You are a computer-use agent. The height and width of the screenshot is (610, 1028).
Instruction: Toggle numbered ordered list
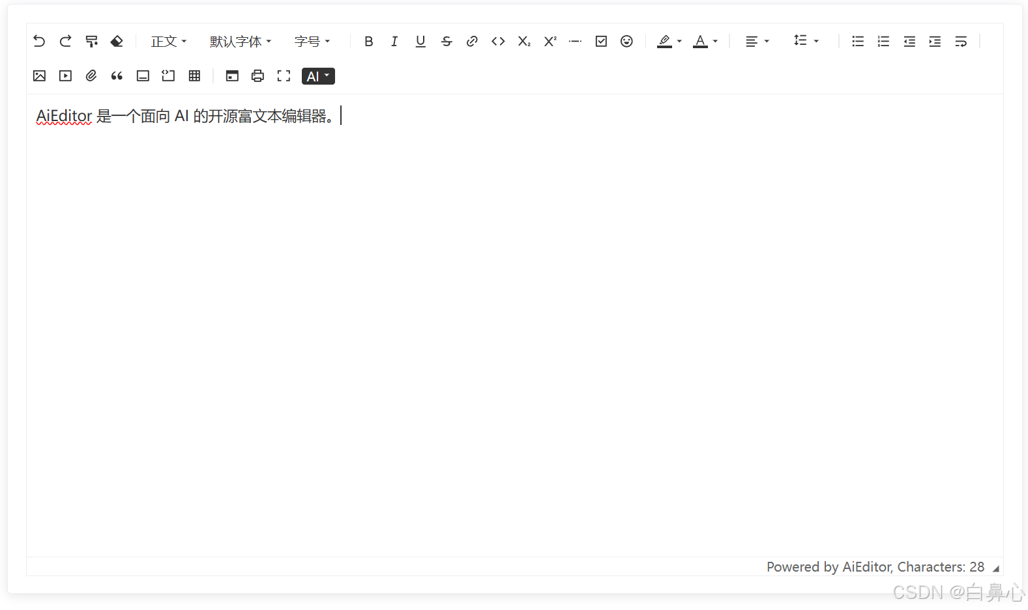(x=883, y=41)
